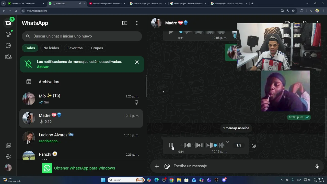Seek in the 0:14 voice message waveform
Viewport: 327px width, 184px height.
click(x=203, y=145)
